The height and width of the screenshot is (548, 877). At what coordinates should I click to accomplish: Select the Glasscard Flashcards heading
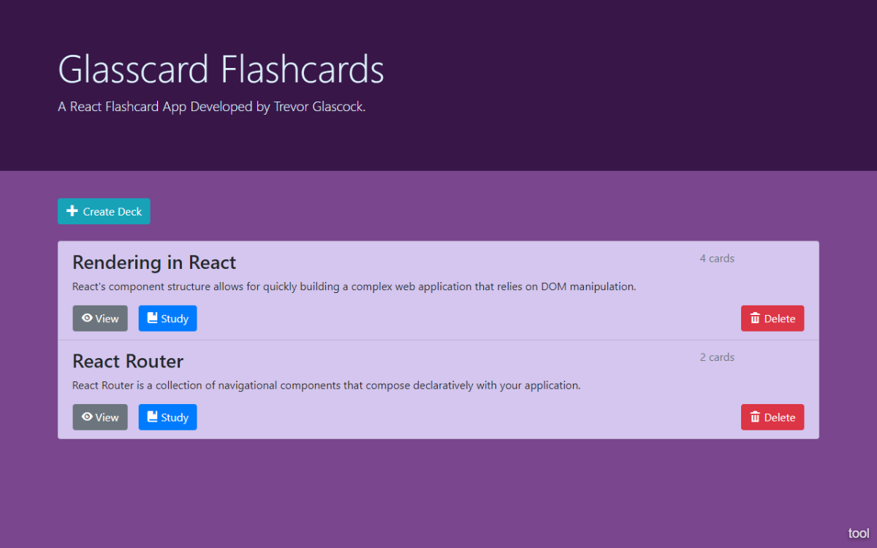(x=221, y=70)
